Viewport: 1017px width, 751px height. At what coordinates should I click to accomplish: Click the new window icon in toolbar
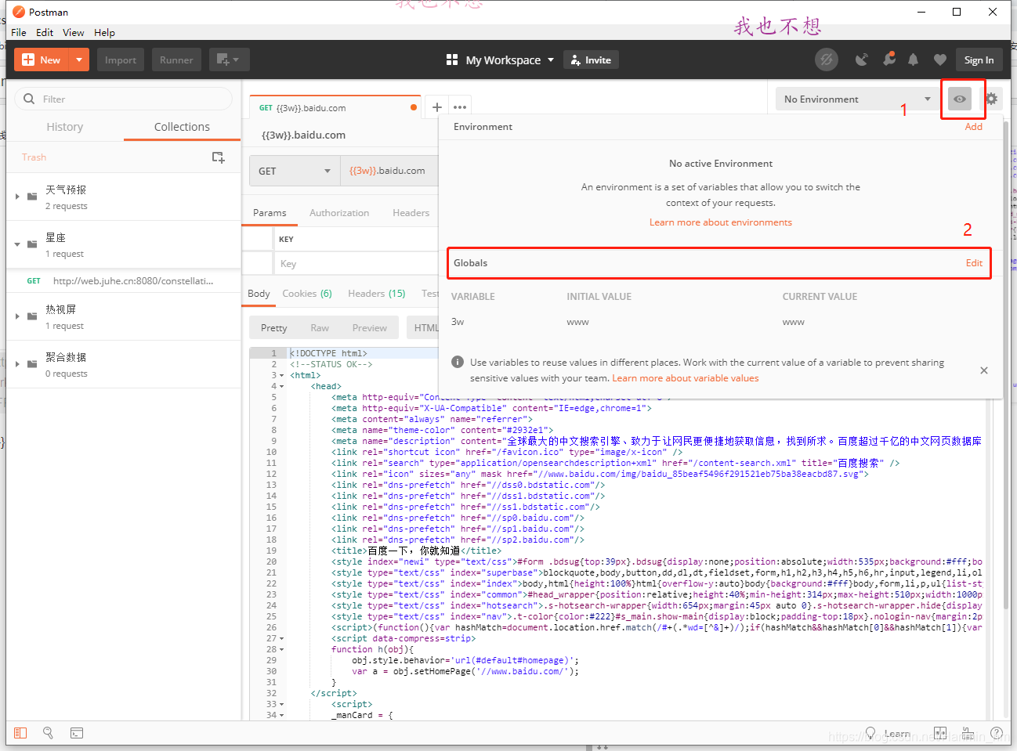(229, 60)
